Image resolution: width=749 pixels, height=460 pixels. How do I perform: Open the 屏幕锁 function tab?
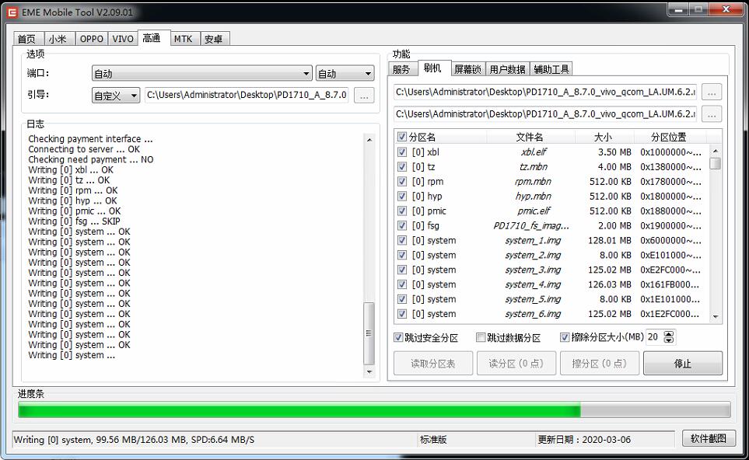(x=467, y=69)
